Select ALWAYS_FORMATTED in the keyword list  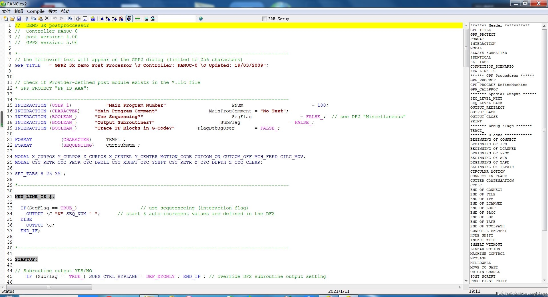tap(489, 53)
